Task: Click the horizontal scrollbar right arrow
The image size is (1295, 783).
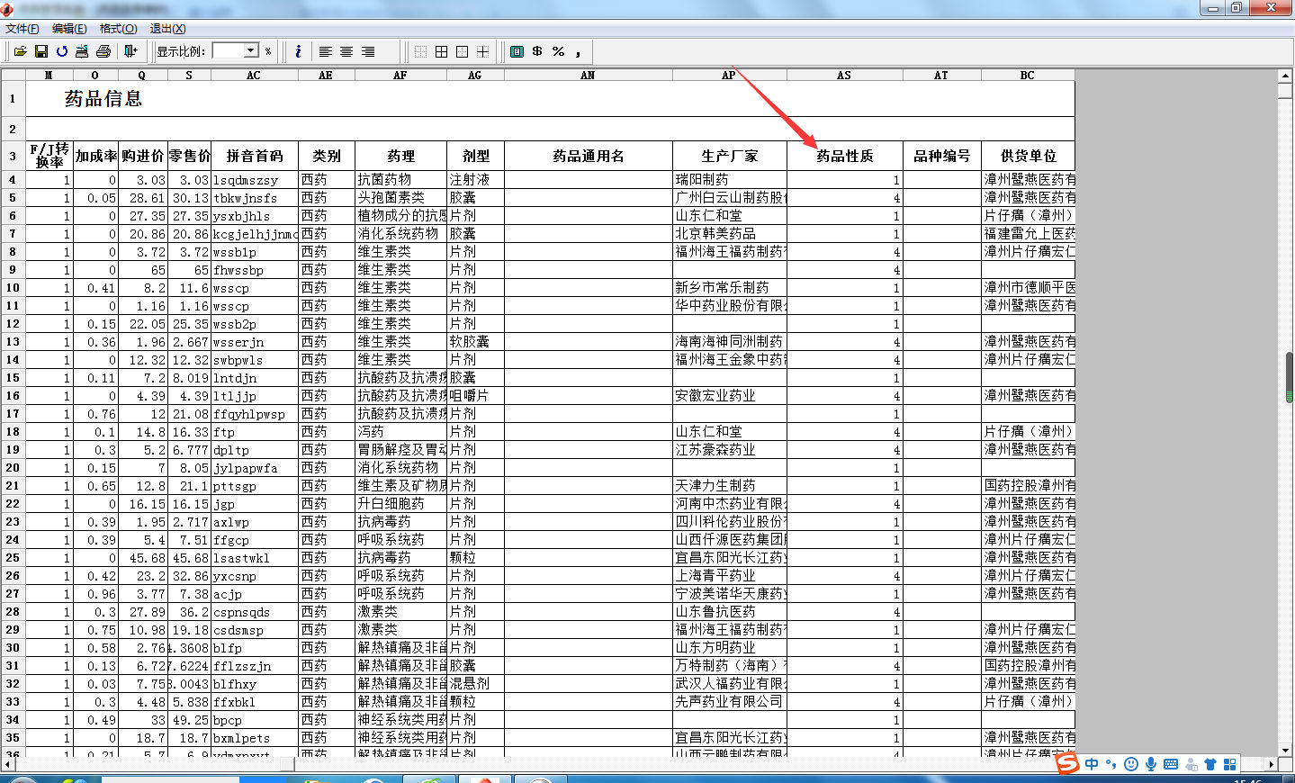Action: [1271, 764]
